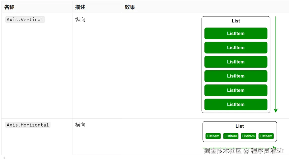Click the 效果 column header

(x=129, y=7)
